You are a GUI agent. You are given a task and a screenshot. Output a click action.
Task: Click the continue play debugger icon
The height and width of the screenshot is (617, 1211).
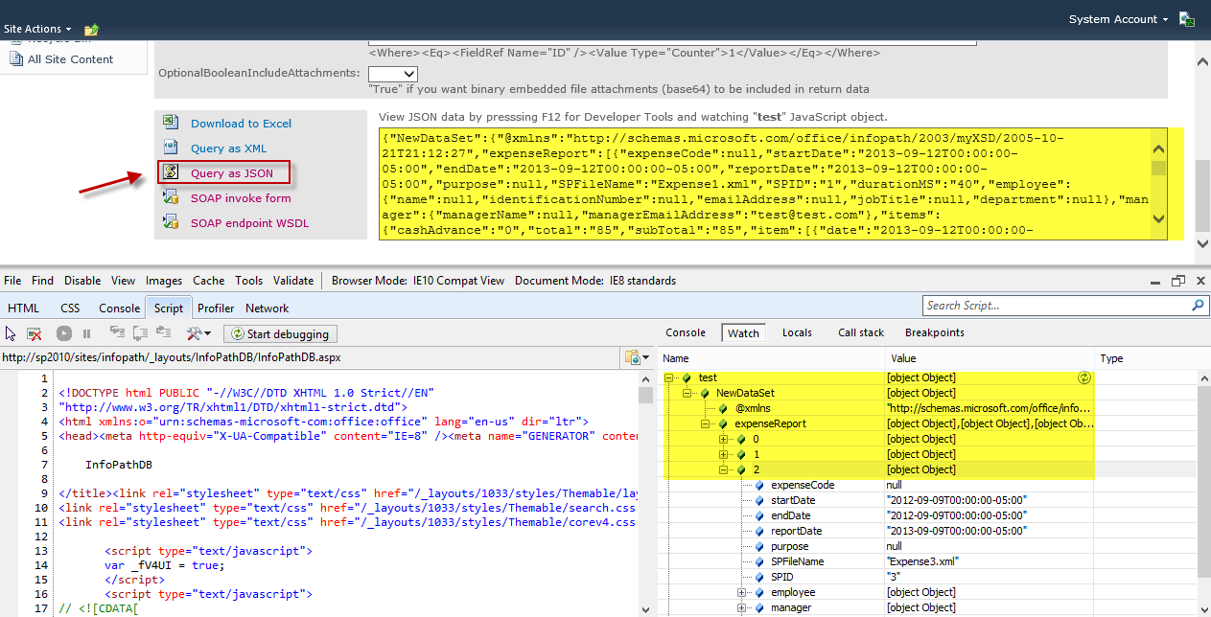[x=64, y=333]
